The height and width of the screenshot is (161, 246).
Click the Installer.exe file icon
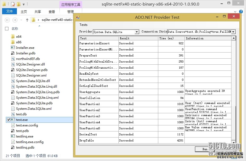(x=13, y=48)
